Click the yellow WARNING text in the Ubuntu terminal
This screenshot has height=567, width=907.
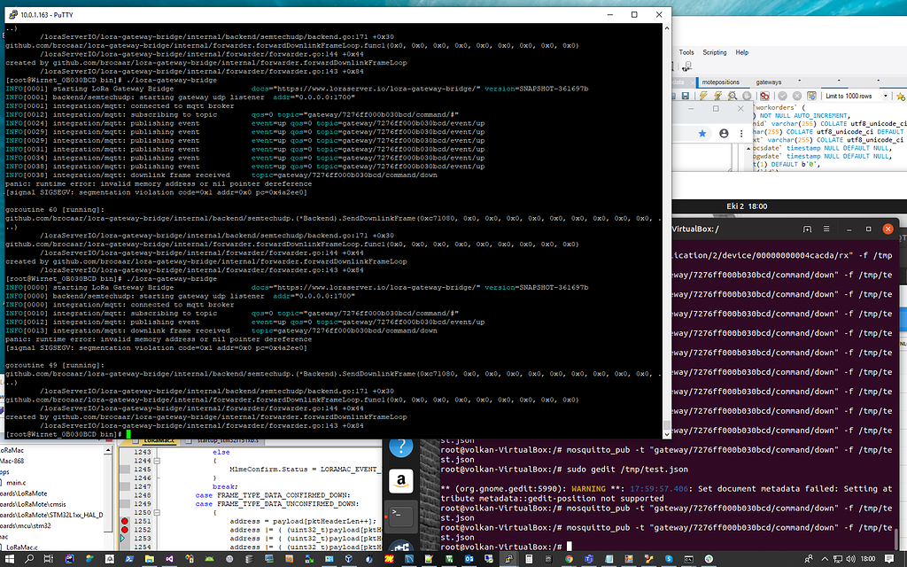click(x=588, y=489)
